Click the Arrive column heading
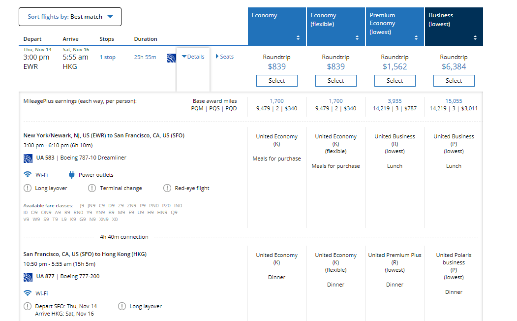Screen dimensions: 517x321 tap(70, 39)
